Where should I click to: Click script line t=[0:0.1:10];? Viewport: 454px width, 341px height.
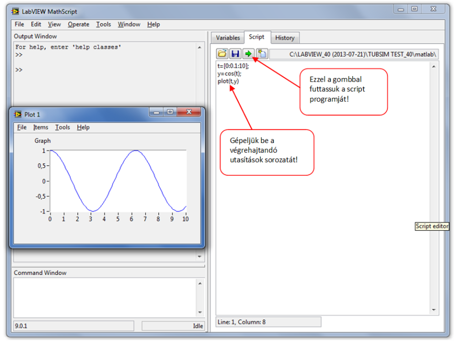234,66
